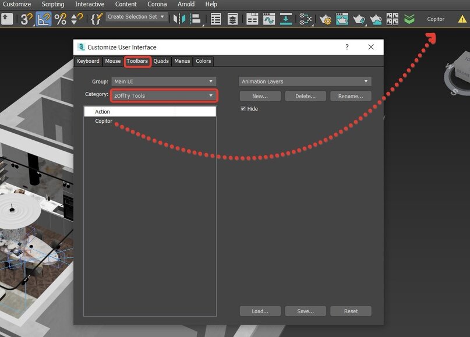Click the teal download-arrow toolbar icon
Viewport: 470px width, 337px height.
pyautogui.click(x=285, y=19)
